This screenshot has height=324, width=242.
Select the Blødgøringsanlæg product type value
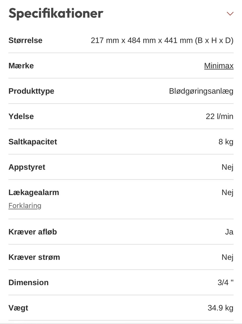click(x=201, y=91)
